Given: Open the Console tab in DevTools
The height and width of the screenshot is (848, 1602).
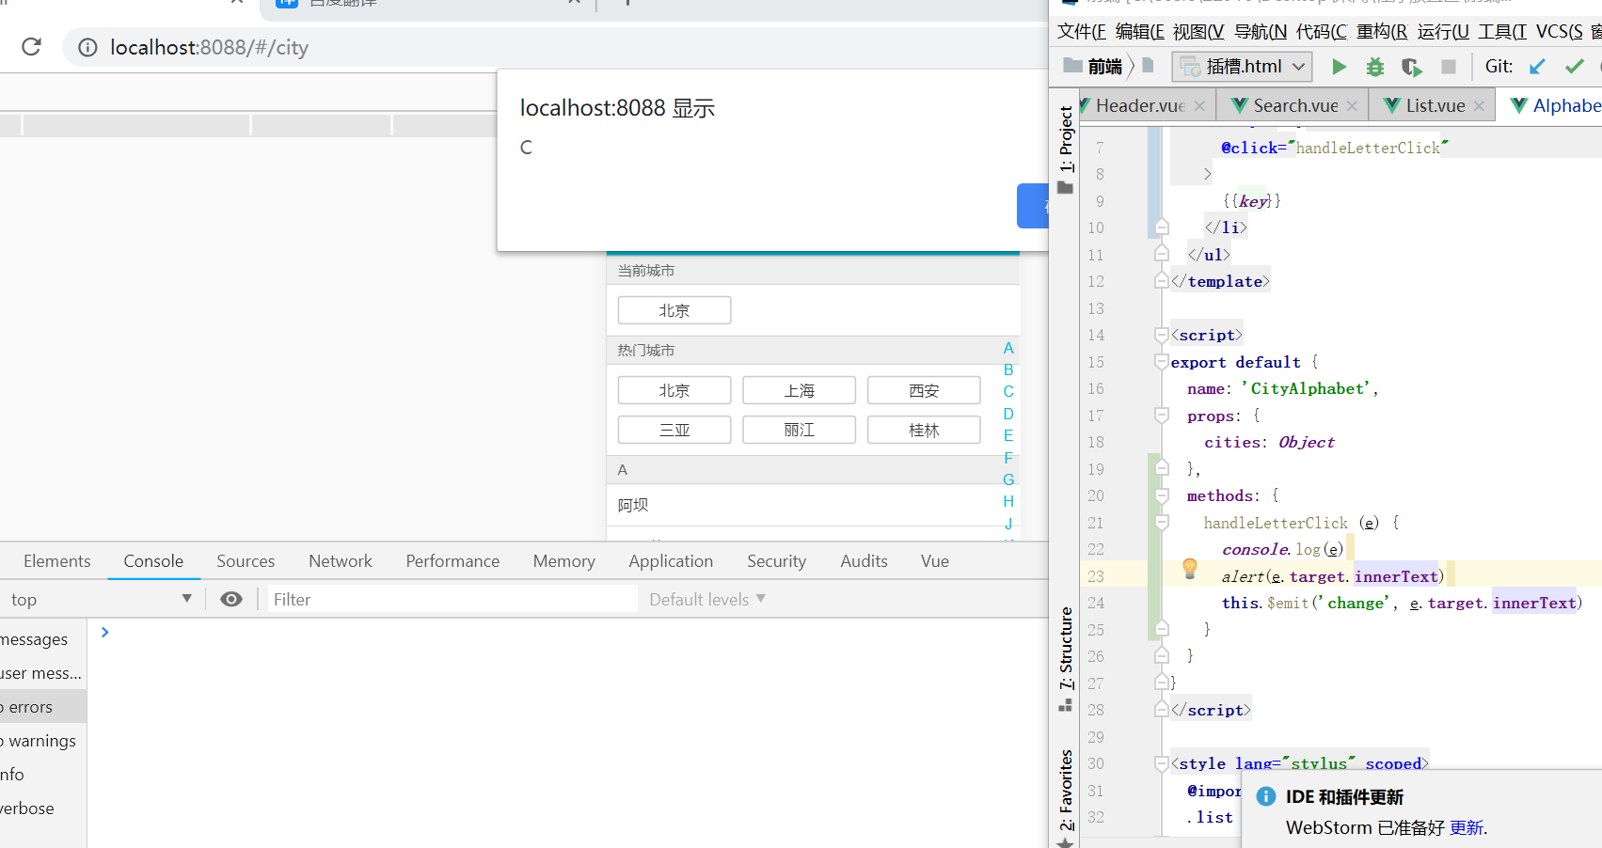Looking at the screenshot, I should coord(153,561).
